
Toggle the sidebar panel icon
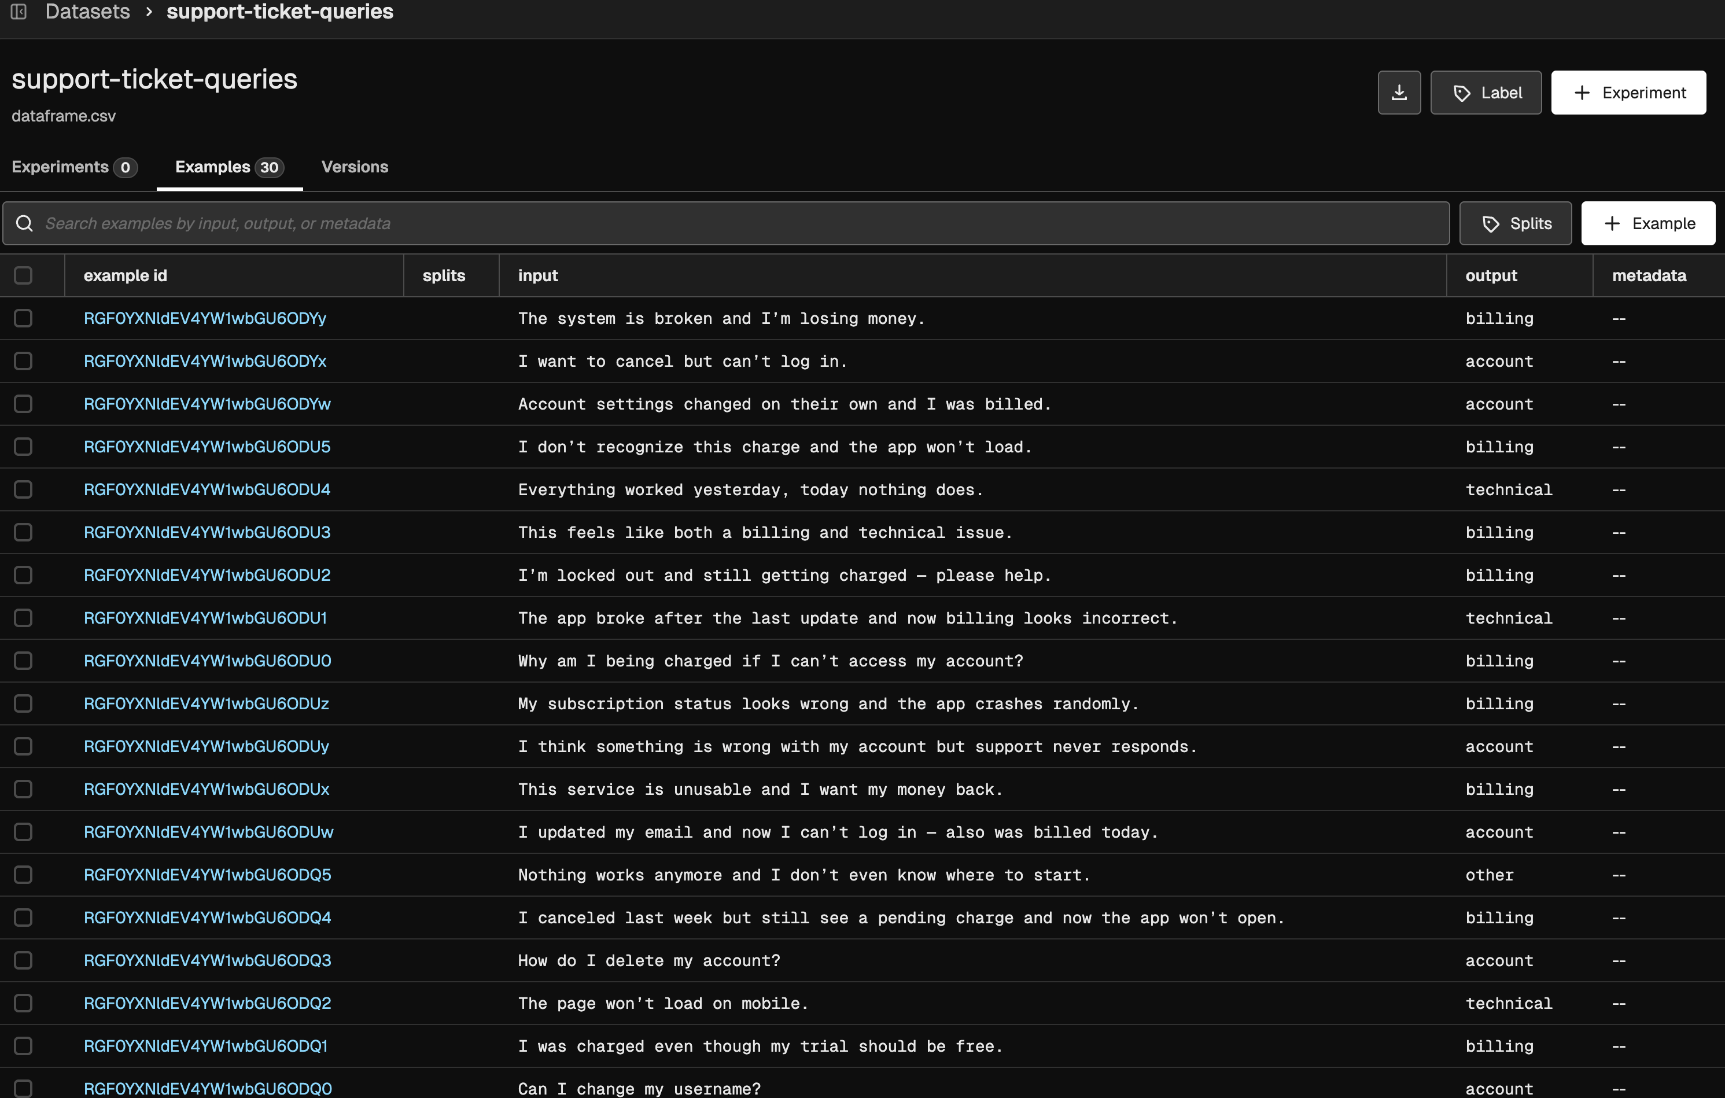tap(19, 12)
